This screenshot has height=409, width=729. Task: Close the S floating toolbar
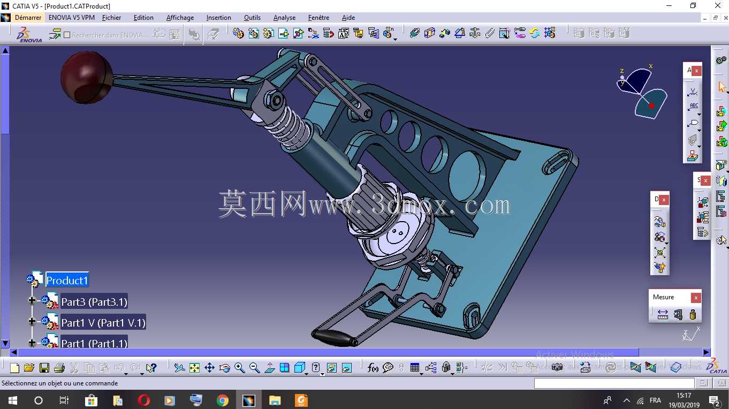tap(705, 181)
